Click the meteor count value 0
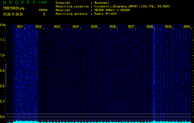This screenshot has width=194, height=123. click(x=44, y=14)
